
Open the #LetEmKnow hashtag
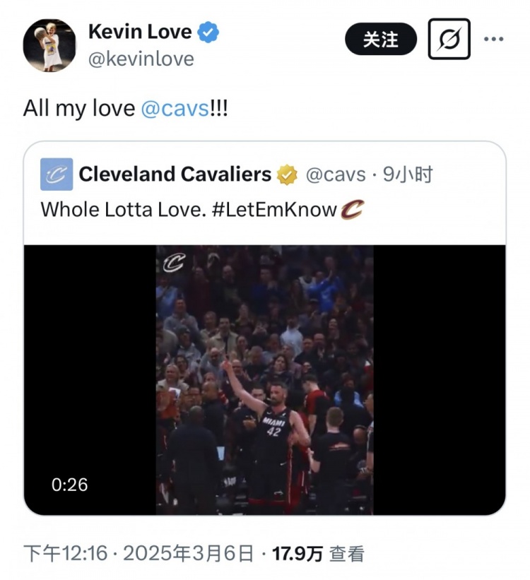(274, 210)
